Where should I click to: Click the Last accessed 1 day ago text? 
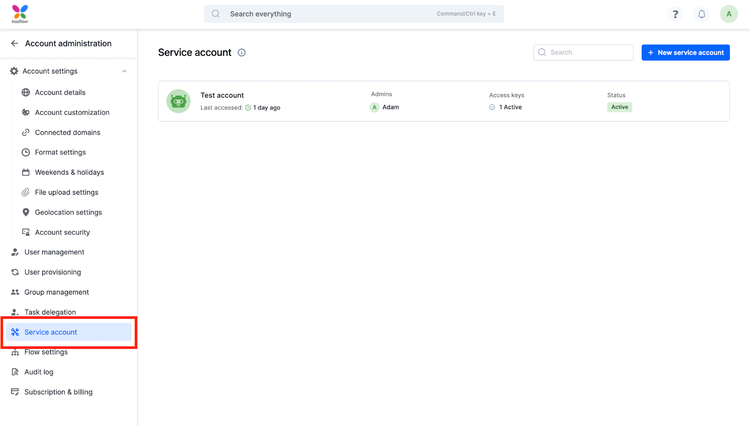[240, 108]
